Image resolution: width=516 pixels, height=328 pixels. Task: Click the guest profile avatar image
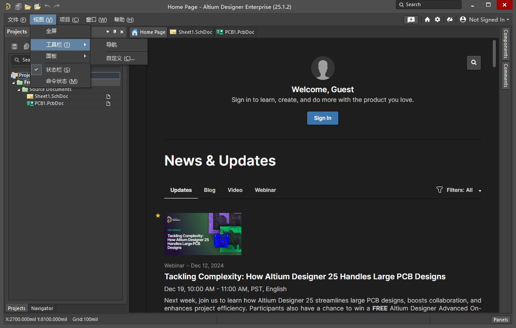tap(322, 68)
